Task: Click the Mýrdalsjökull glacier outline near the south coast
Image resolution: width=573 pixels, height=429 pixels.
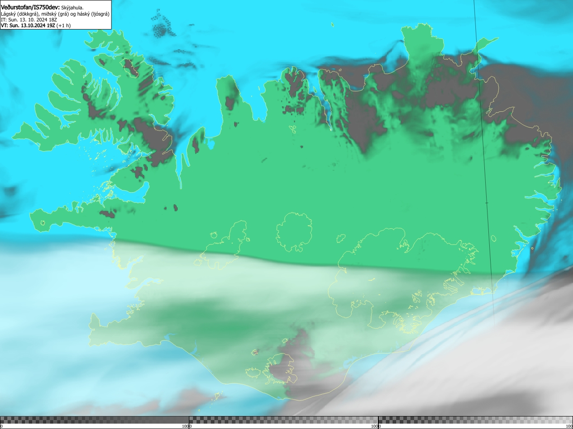Action: [281, 369]
